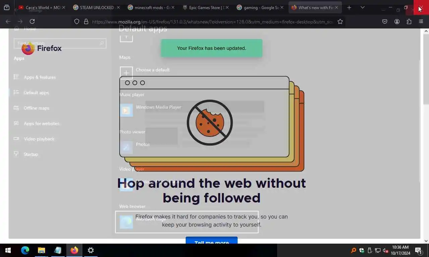Viewport: 429px width, 257px height.
Task: Select Offline maps in Settings window
Action: (x=36, y=108)
